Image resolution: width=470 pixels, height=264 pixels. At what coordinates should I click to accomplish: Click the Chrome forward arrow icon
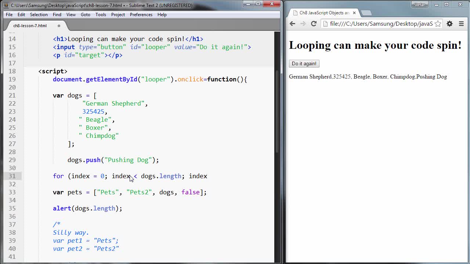click(303, 23)
